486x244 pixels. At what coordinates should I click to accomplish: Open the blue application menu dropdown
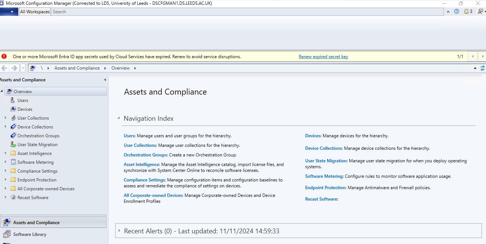tap(12, 12)
